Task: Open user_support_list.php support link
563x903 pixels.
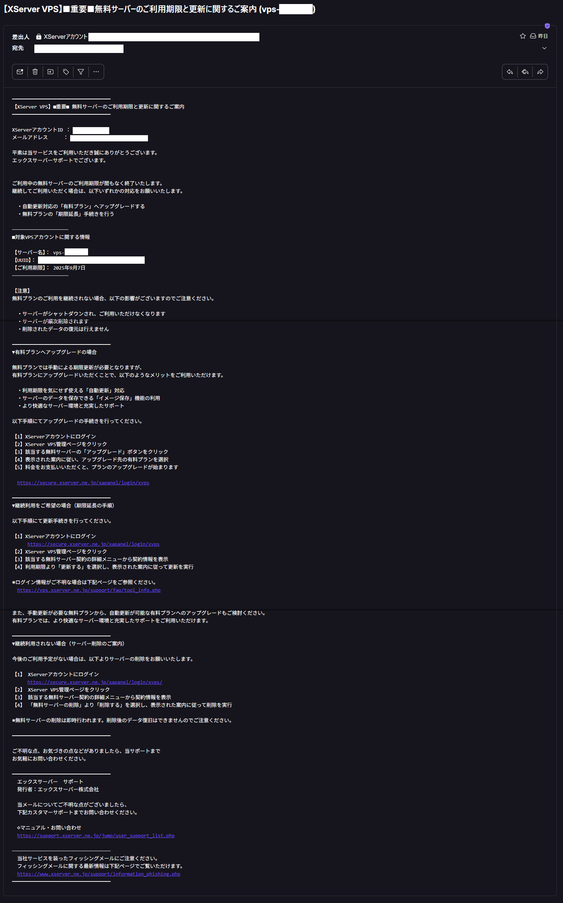Action: 96,836
